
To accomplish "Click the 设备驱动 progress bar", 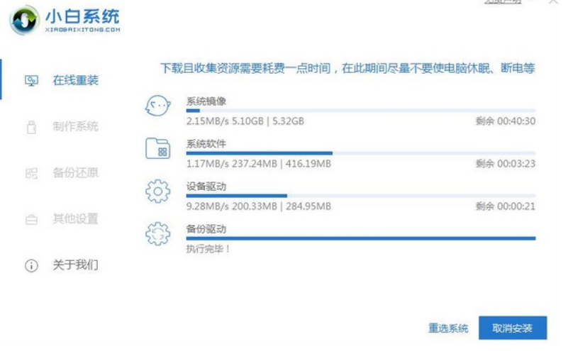I will (x=360, y=196).
